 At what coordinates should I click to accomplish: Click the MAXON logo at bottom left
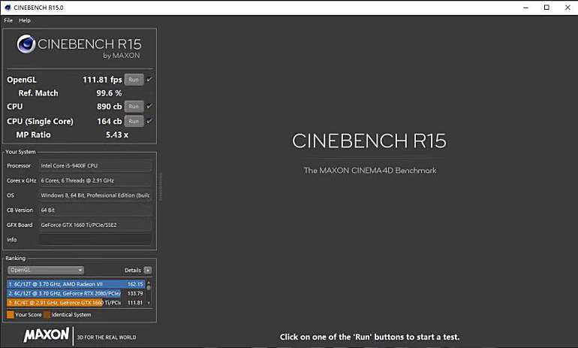pos(47,335)
